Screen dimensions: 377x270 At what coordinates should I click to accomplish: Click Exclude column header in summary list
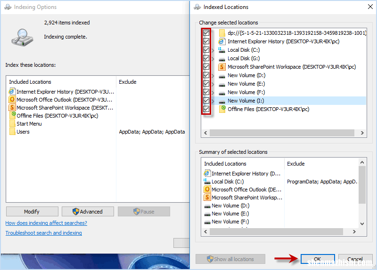tap(296, 164)
